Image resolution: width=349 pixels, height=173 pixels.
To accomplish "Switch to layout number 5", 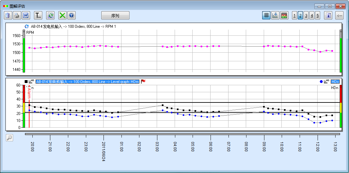I will pyautogui.click(x=317, y=15).
